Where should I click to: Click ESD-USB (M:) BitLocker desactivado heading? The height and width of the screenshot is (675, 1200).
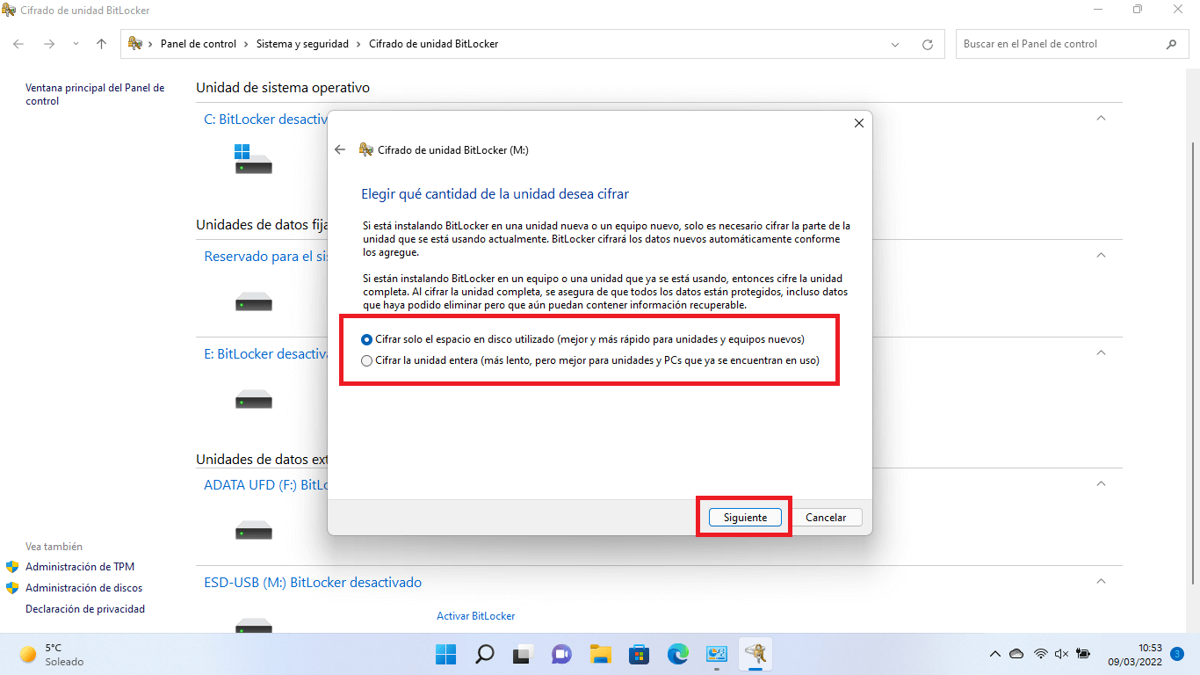(x=313, y=582)
